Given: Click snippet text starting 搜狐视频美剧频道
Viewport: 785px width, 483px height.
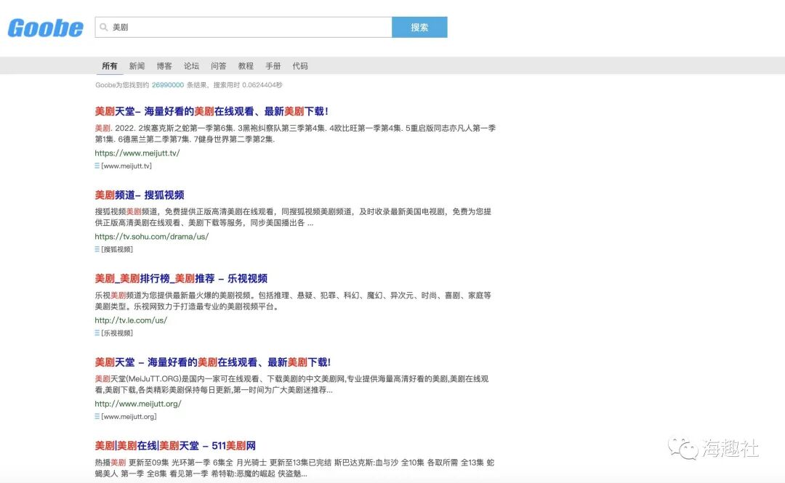Looking at the screenshot, I should [293, 217].
